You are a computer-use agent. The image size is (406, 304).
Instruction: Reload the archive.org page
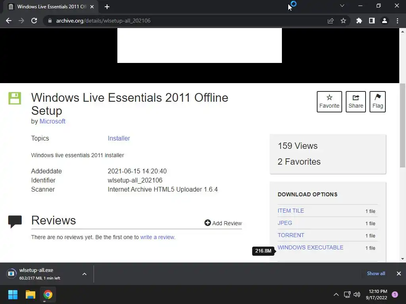[x=34, y=21]
